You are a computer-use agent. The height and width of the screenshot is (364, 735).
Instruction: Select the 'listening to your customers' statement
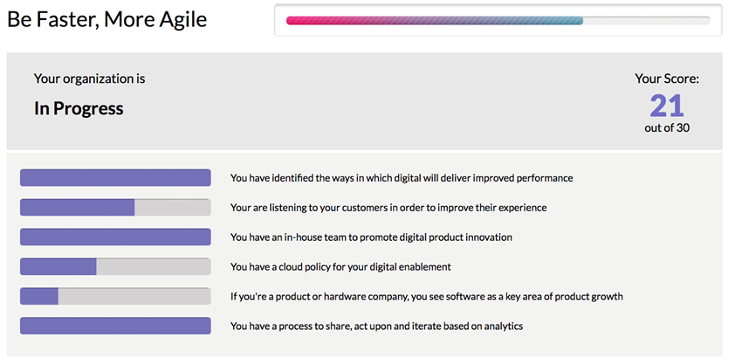click(388, 208)
